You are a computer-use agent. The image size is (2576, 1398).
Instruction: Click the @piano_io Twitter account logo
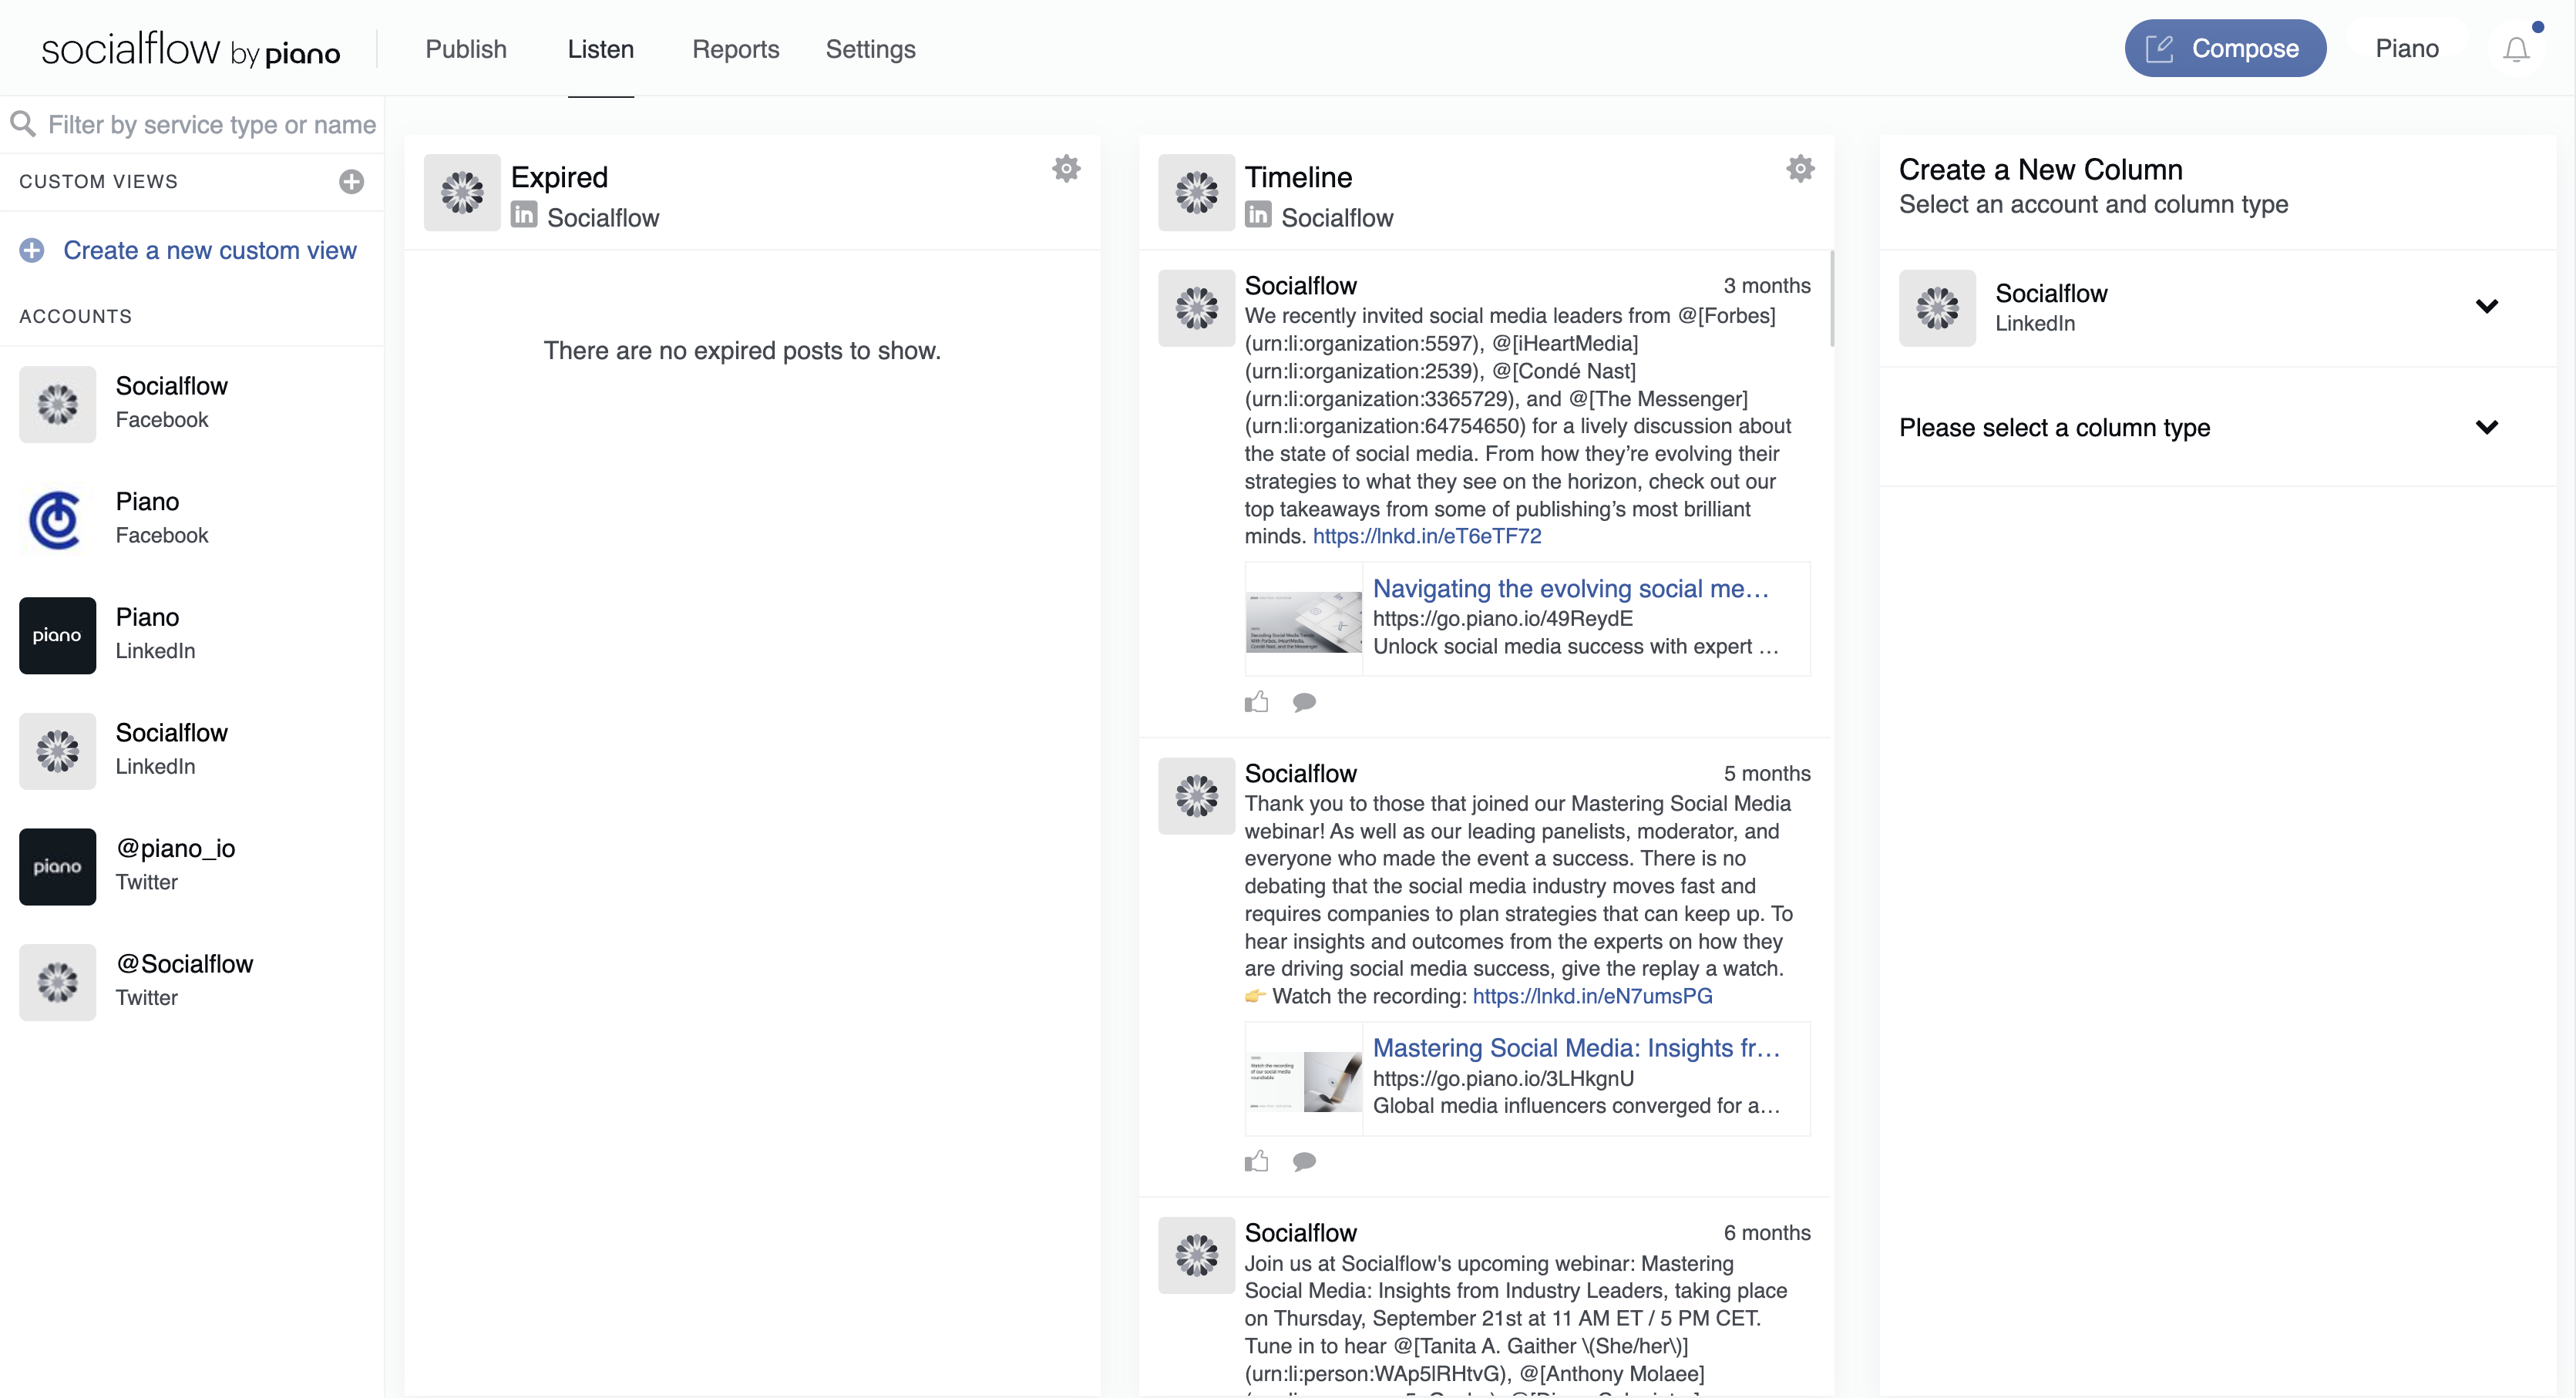[57, 866]
